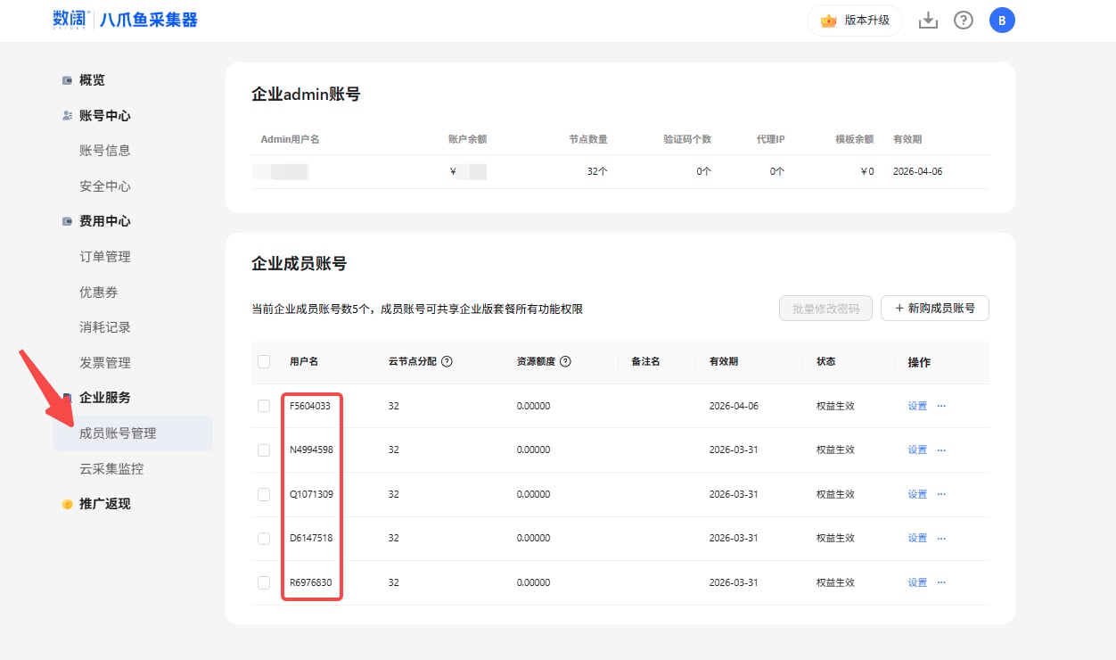Click the Octoparse logo in header
Screen dimensions: 1116x660
click(x=125, y=20)
